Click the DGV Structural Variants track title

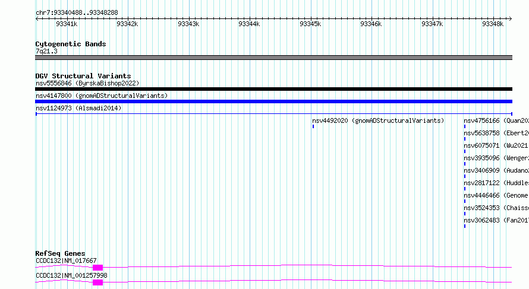tap(83, 76)
